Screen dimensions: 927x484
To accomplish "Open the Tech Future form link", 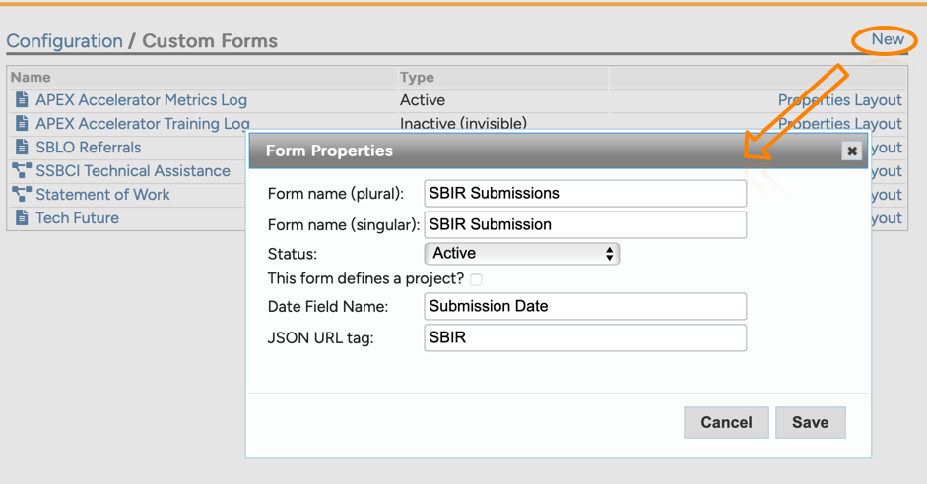I will tap(77, 218).
